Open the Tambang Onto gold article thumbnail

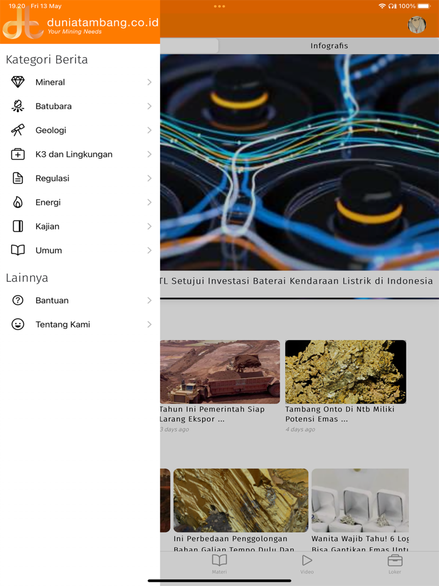point(345,371)
